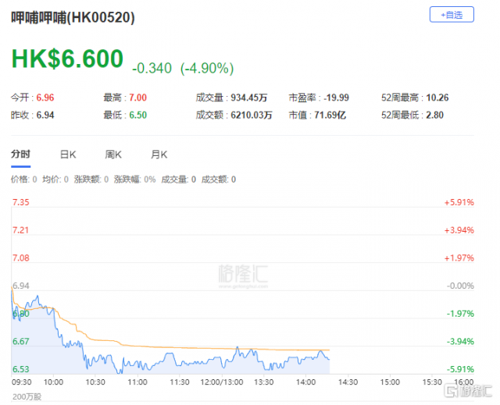
Task: Click the 市值 value 71.69亿
Action: (x=330, y=115)
